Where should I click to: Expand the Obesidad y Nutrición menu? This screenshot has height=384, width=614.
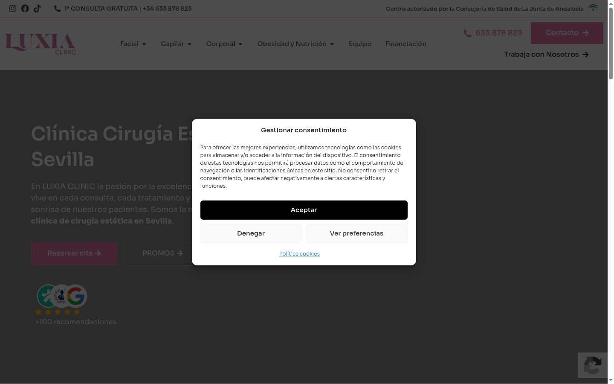click(296, 44)
